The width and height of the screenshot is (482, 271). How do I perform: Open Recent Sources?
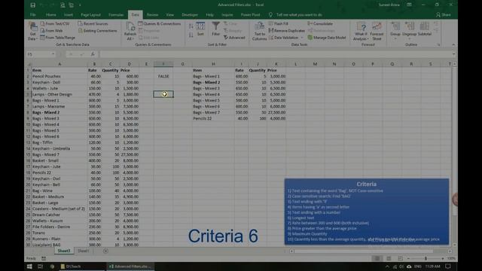93,23
